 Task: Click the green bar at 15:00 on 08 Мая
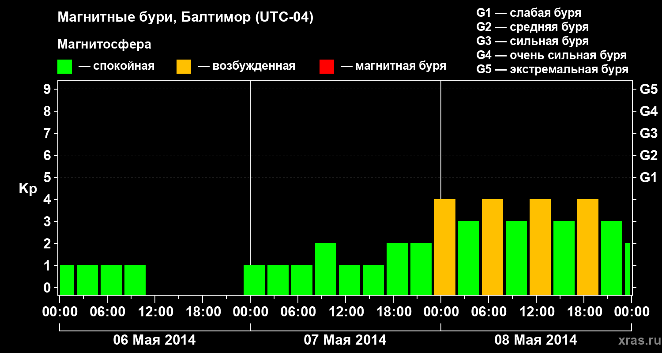pos(564,258)
